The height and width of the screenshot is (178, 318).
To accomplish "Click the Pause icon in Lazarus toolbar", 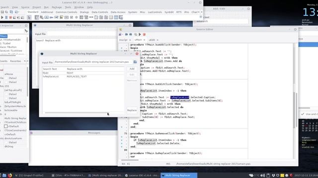I will point(6,18).
